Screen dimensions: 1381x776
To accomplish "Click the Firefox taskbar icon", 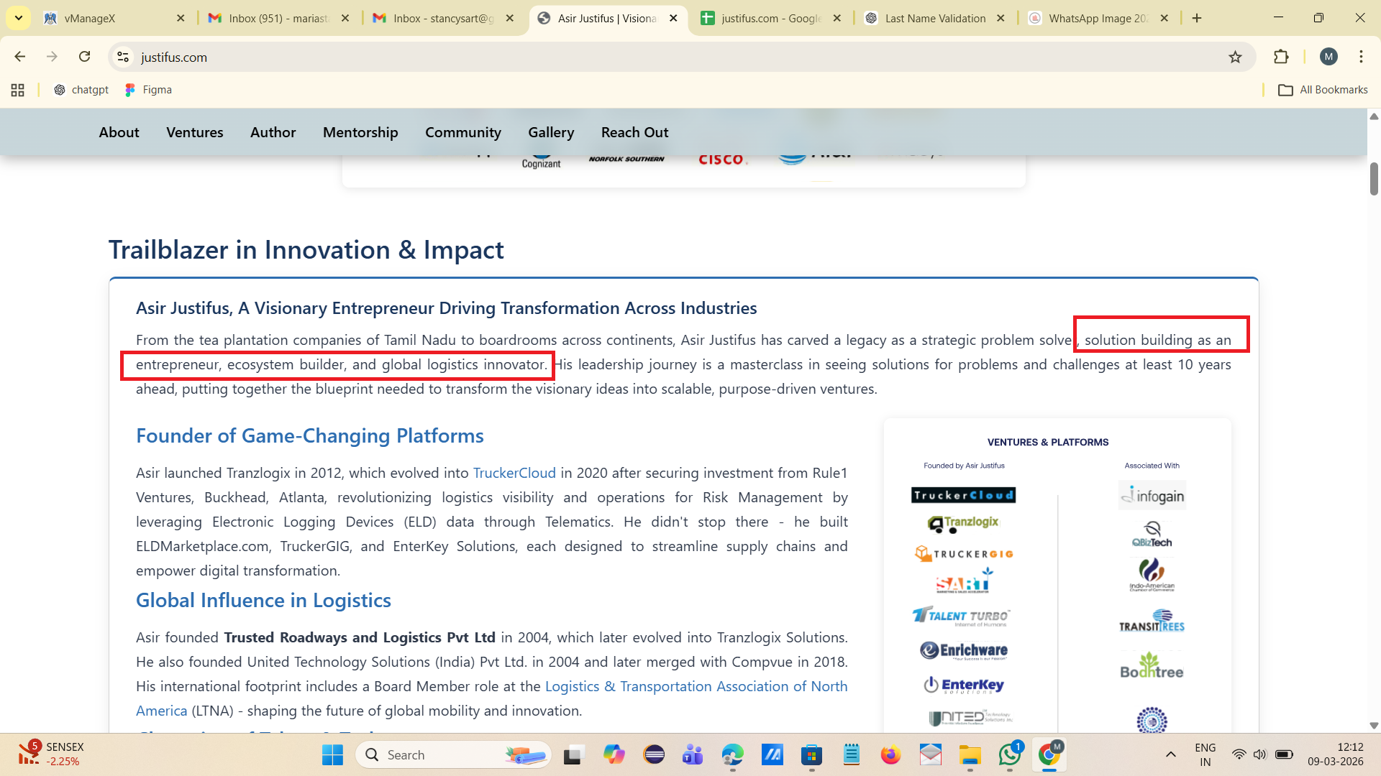I will click(890, 754).
